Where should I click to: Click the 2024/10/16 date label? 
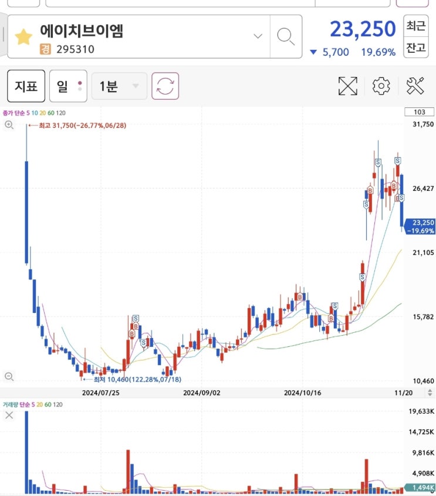tap(303, 393)
